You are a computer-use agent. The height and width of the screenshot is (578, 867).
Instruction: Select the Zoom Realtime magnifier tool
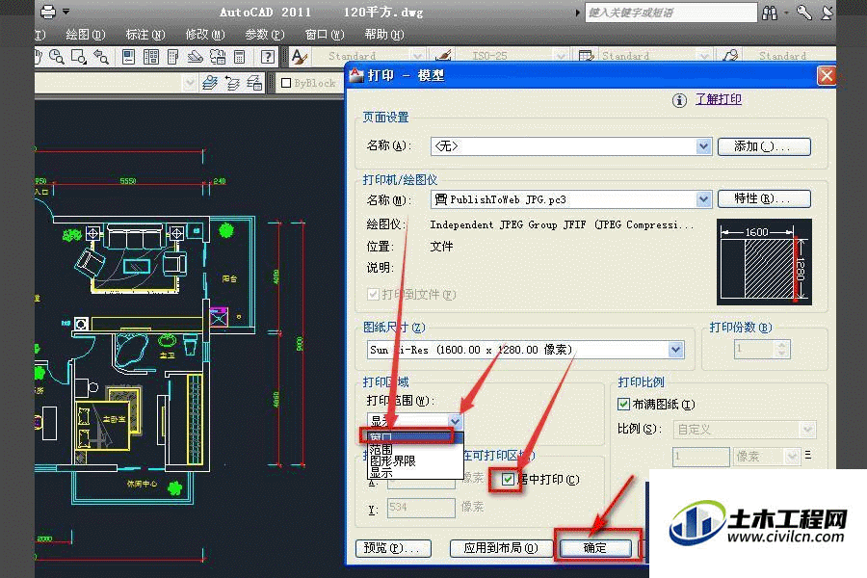57,57
